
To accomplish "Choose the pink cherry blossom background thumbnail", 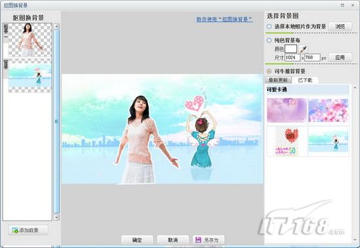I will pyautogui.click(x=328, y=110).
